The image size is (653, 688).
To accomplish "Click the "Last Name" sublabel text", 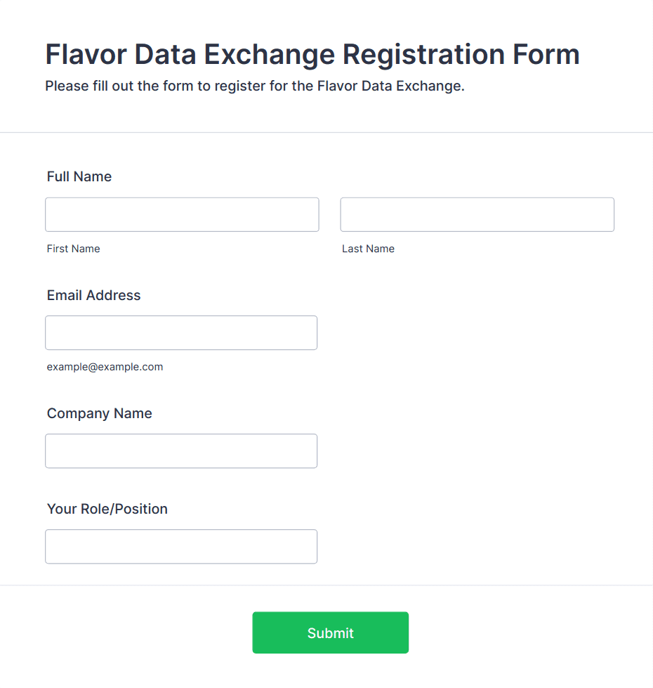I will pyautogui.click(x=368, y=249).
